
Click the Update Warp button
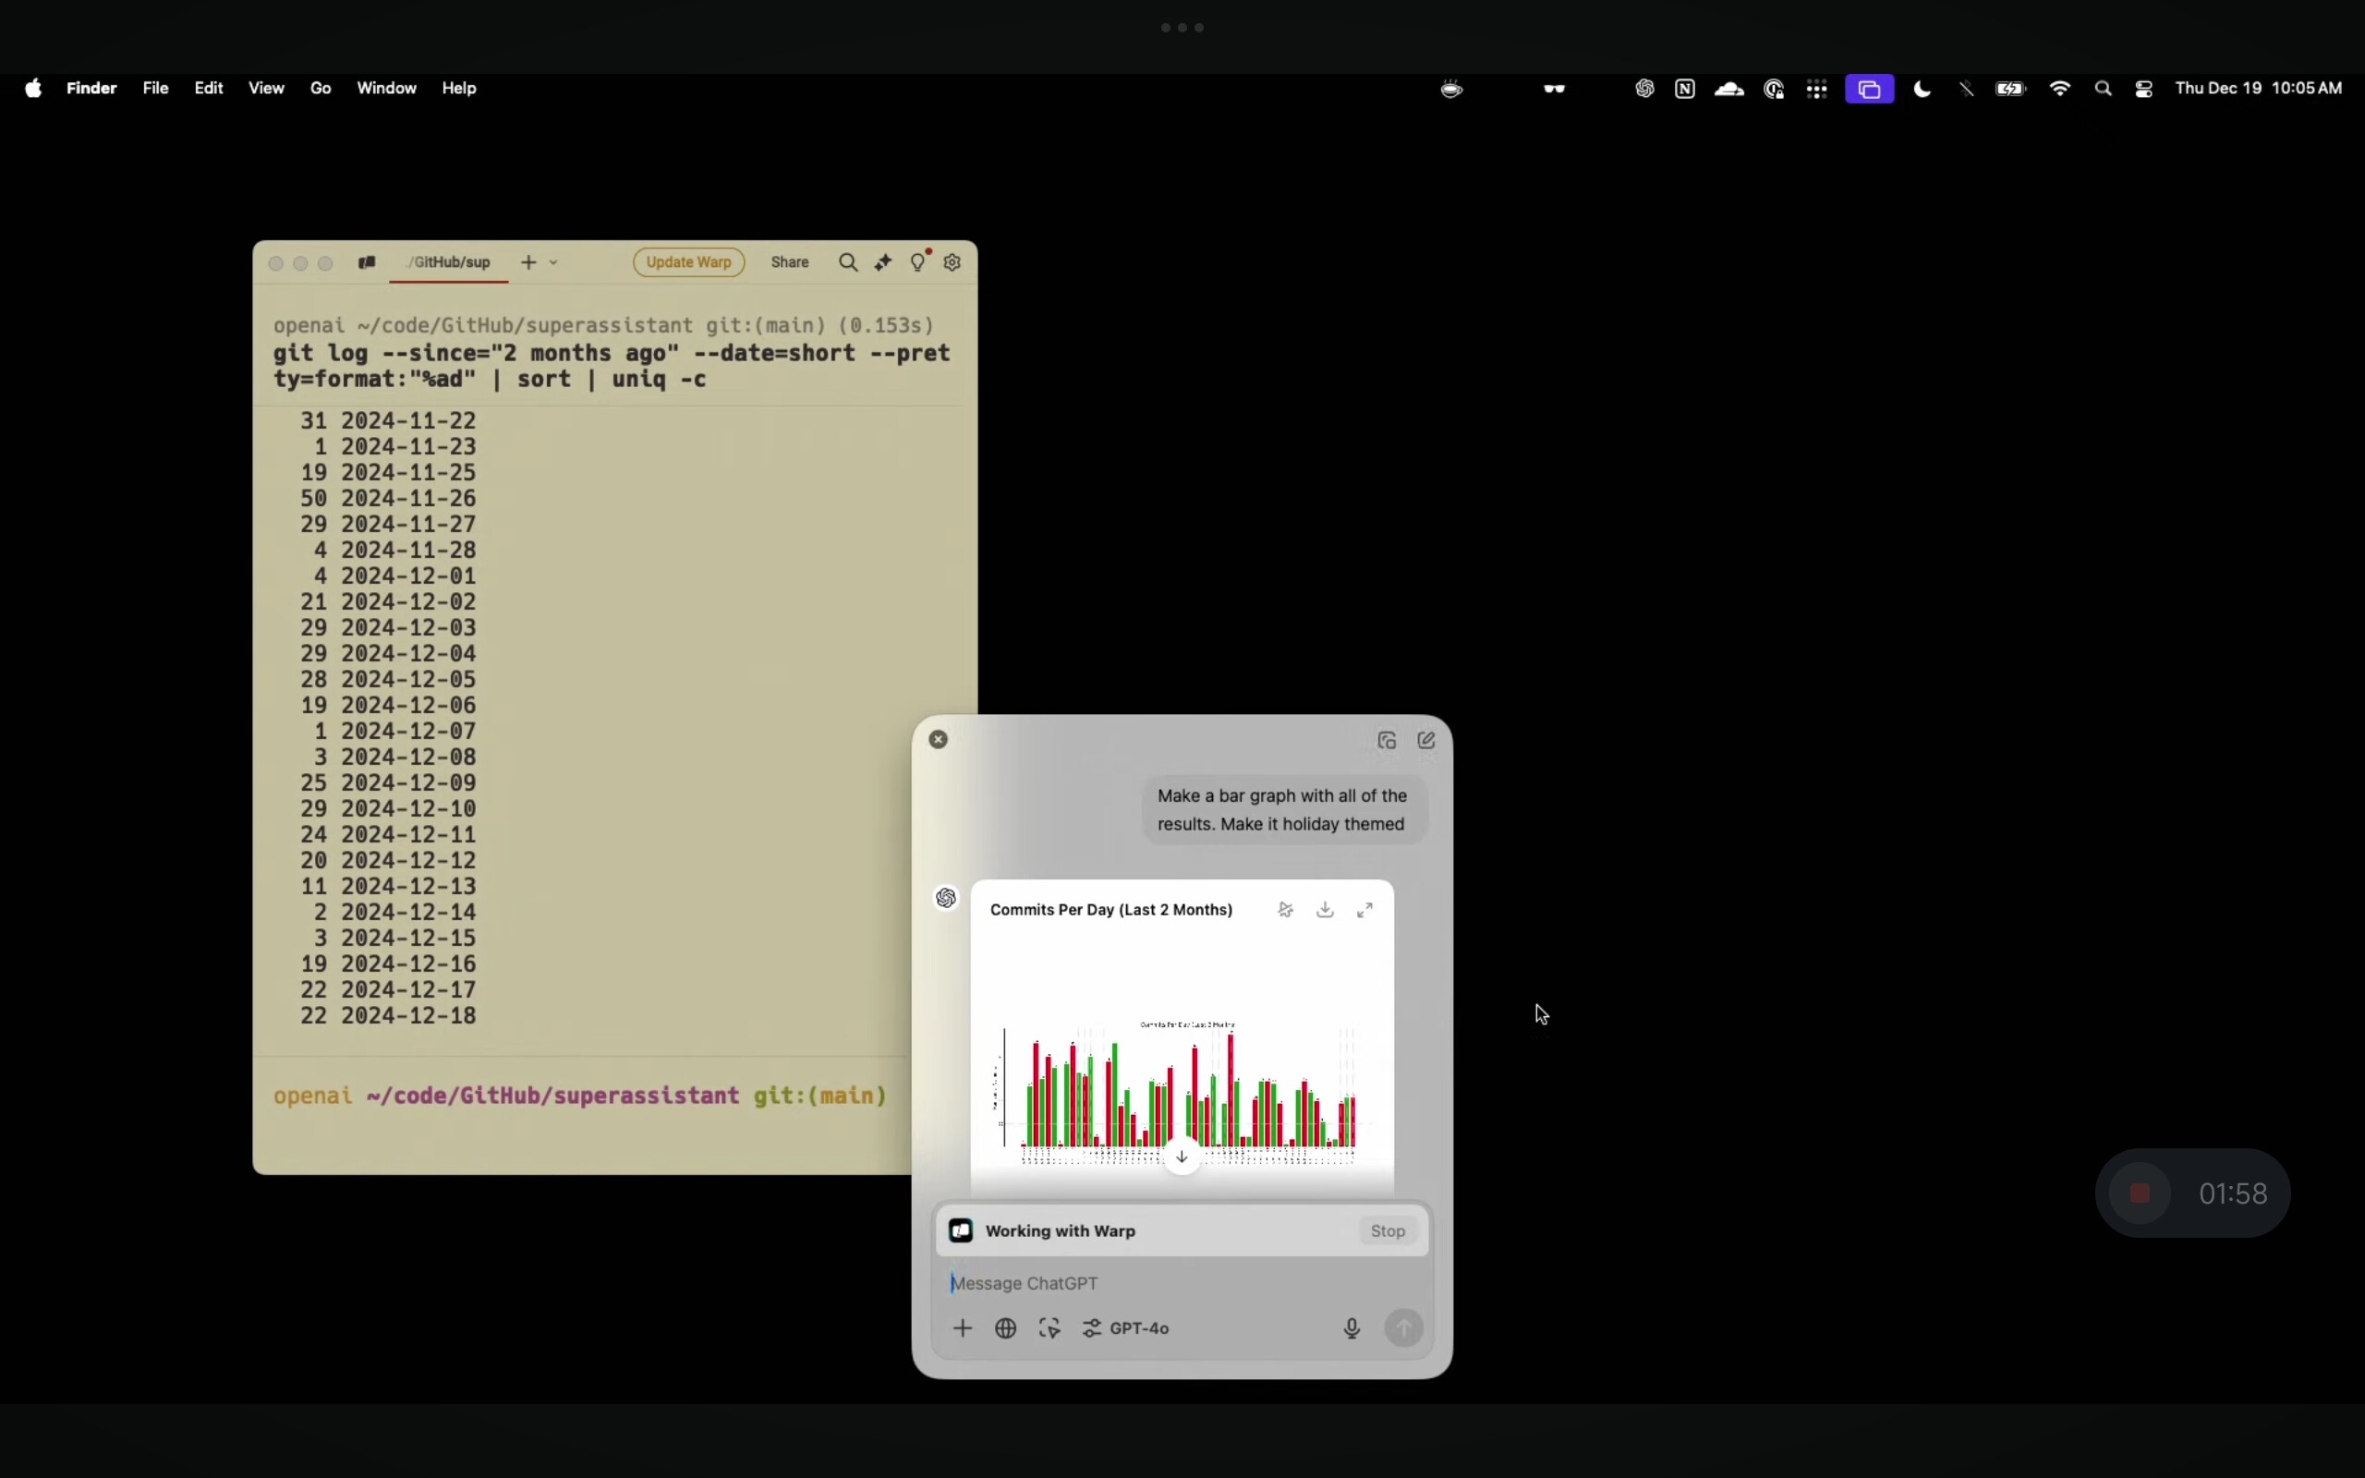[x=689, y=262]
